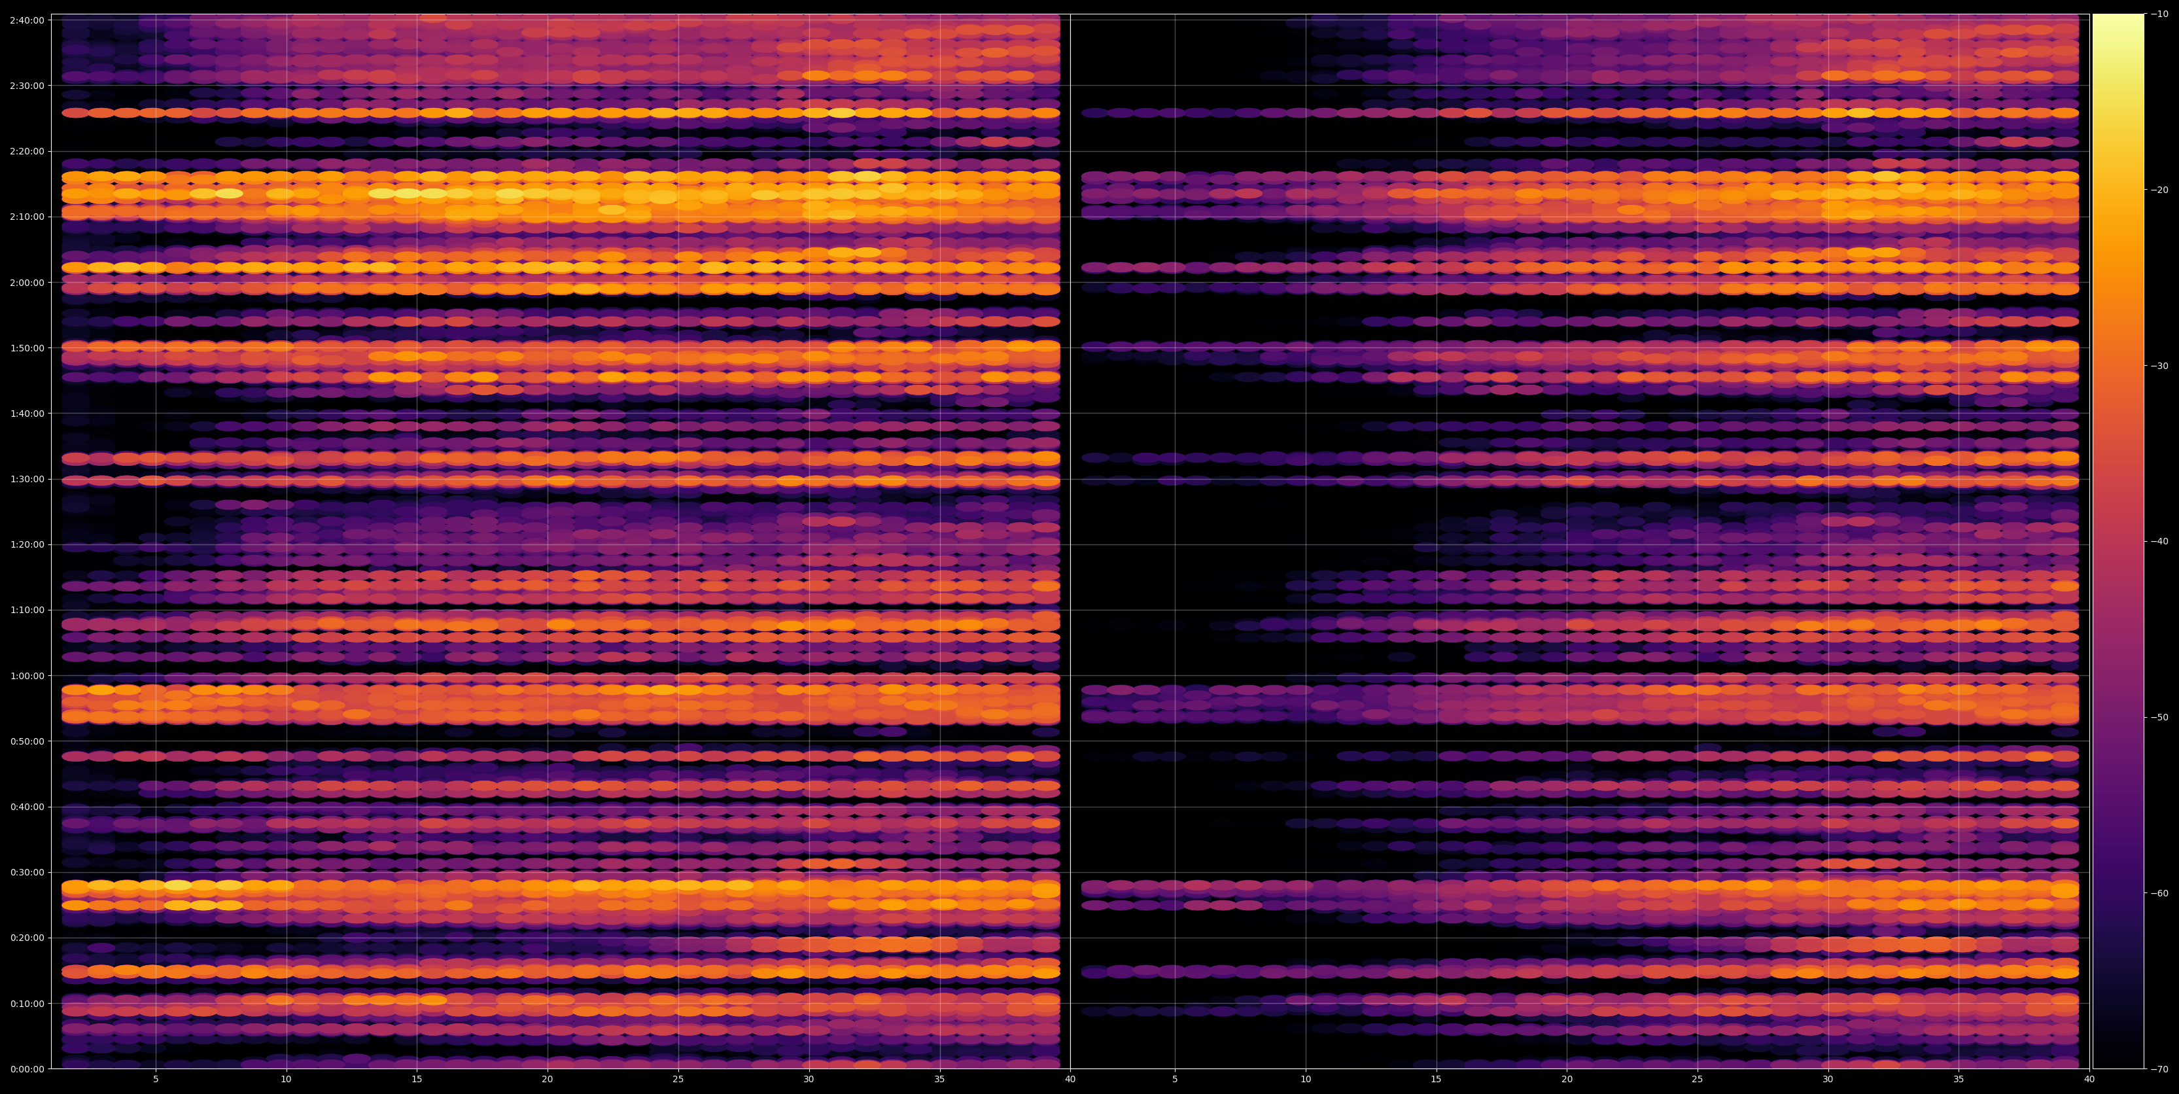Click the 0:00:00 time axis label
Viewport: 2179px width, 1094px height.
[27, 1069]
